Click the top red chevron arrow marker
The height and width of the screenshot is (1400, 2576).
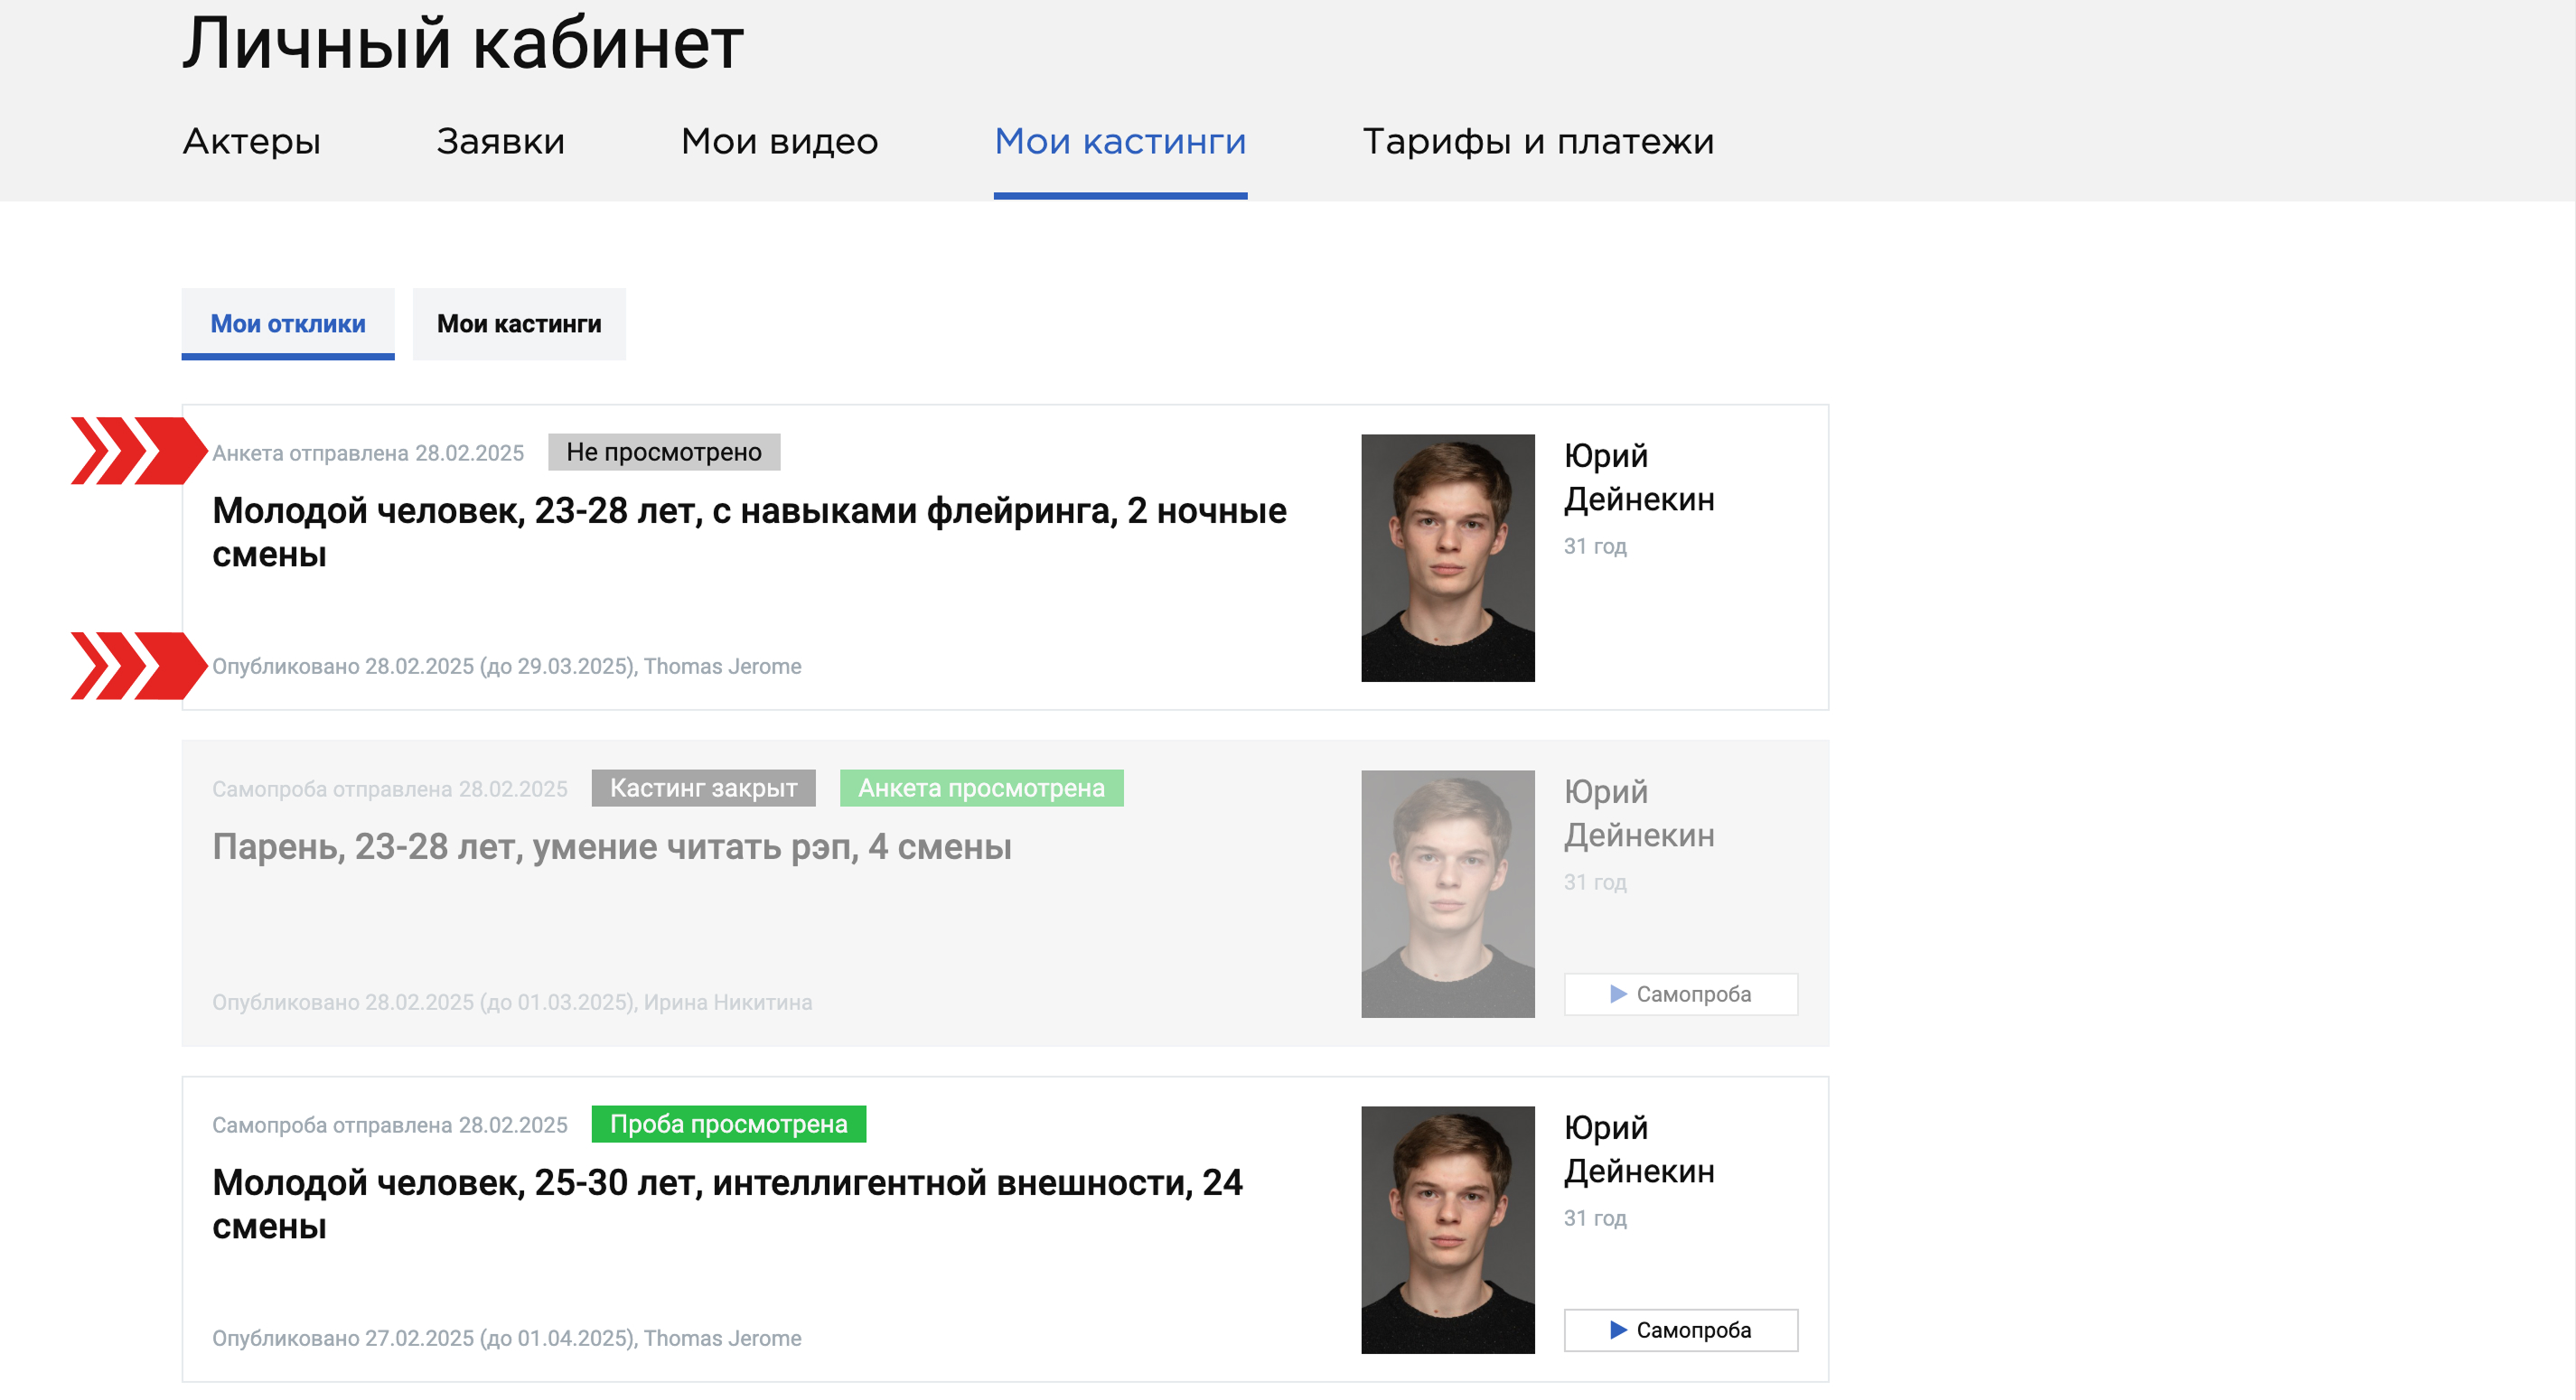pyautogui.click(x=138, y=451)
